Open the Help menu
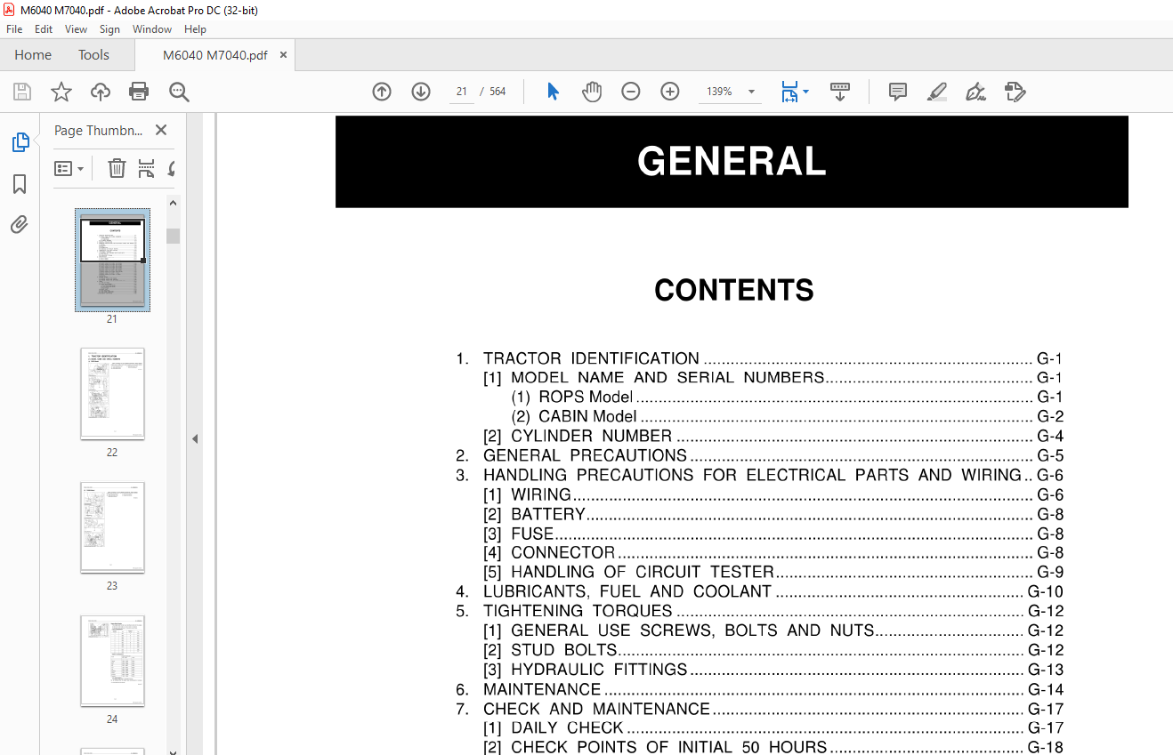1173x755 pixels. pyautogui.click(x=195, y=29)
